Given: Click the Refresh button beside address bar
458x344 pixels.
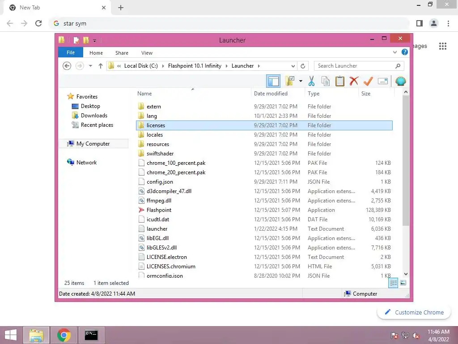Looking at the screenshot, I should (303, 66).
